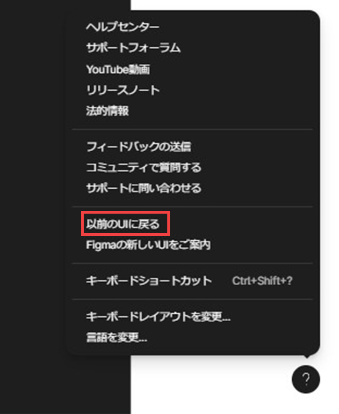Open ヘルプセンター menu item
The width and height of the screenshot is (339, 414).
coord(123,27)
